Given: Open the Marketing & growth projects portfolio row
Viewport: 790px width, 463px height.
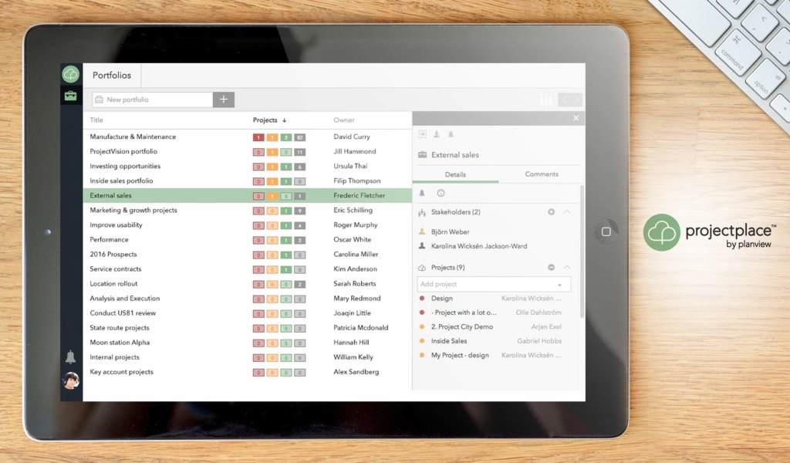Looking at the screenshot, I should pos(143,210).
